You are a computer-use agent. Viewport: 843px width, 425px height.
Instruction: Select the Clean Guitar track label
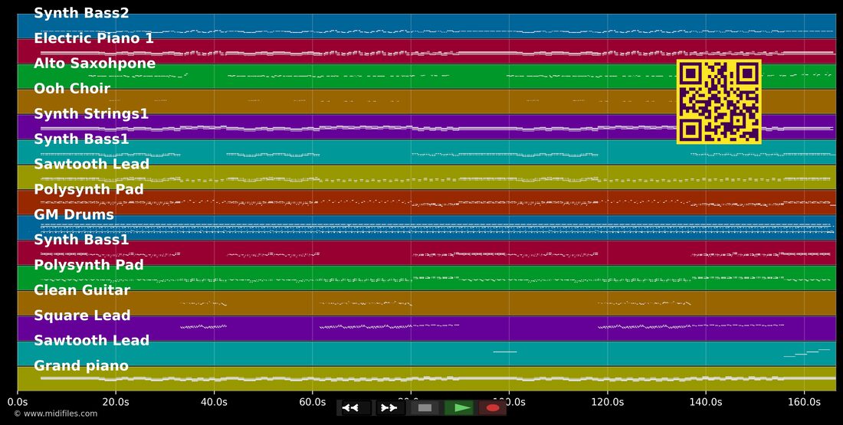coord(82,290)
